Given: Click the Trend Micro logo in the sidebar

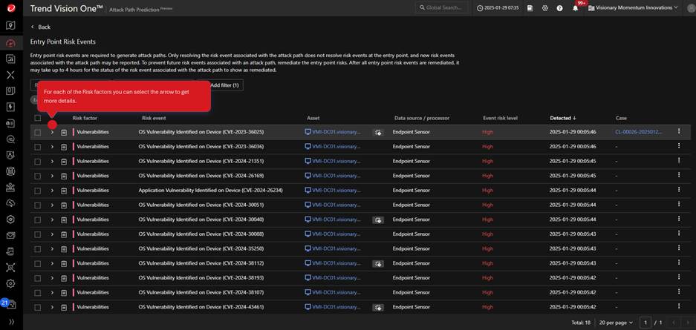Looking at the screenshot, I should [10, 7].
